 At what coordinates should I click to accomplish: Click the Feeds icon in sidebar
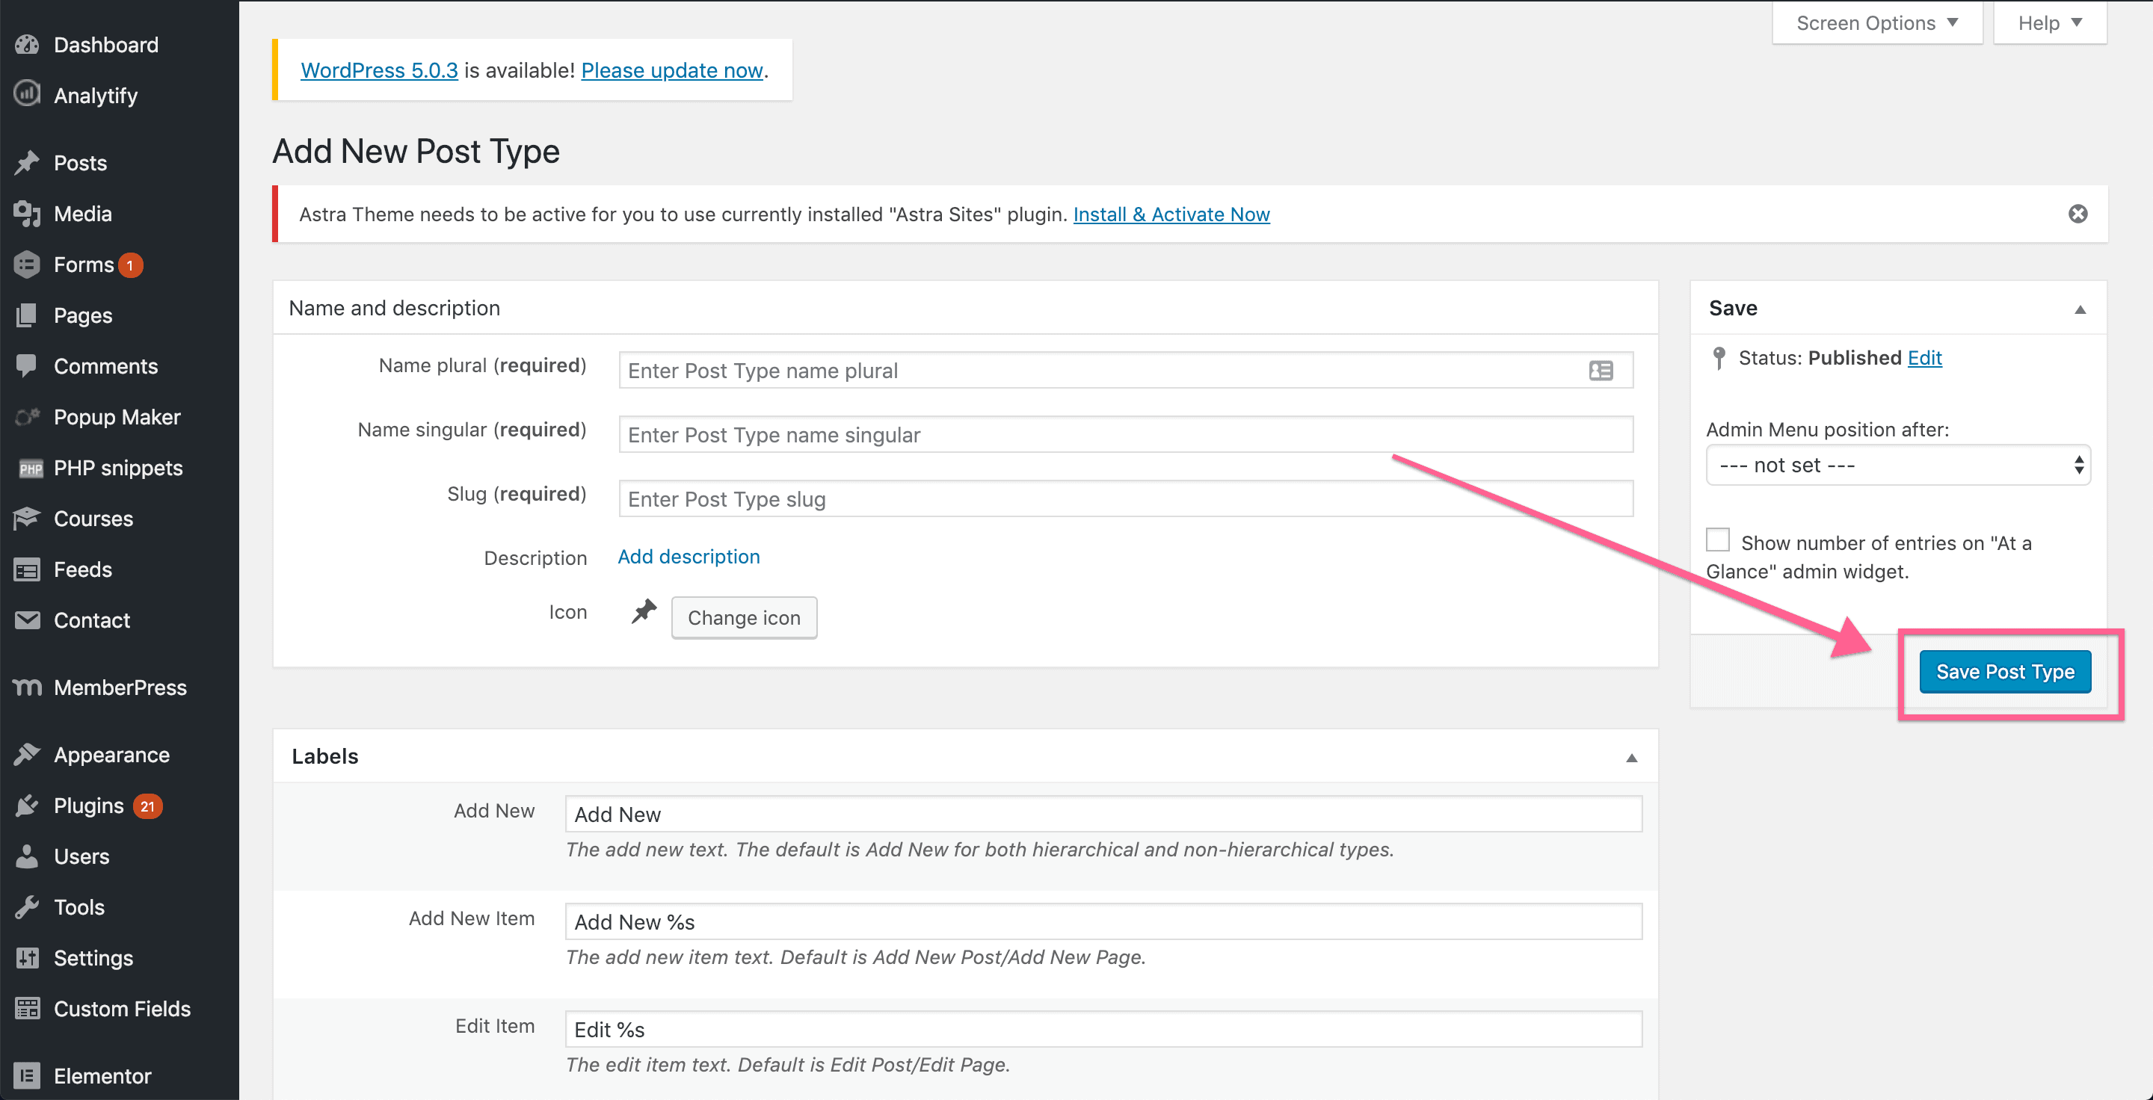pyautogui.click(x=28, y=569)
